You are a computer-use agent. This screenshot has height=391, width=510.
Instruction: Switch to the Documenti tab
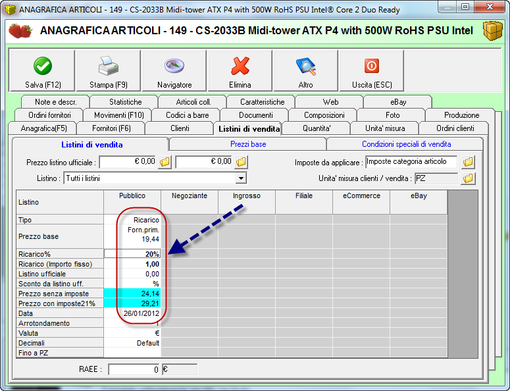(255, 115)
